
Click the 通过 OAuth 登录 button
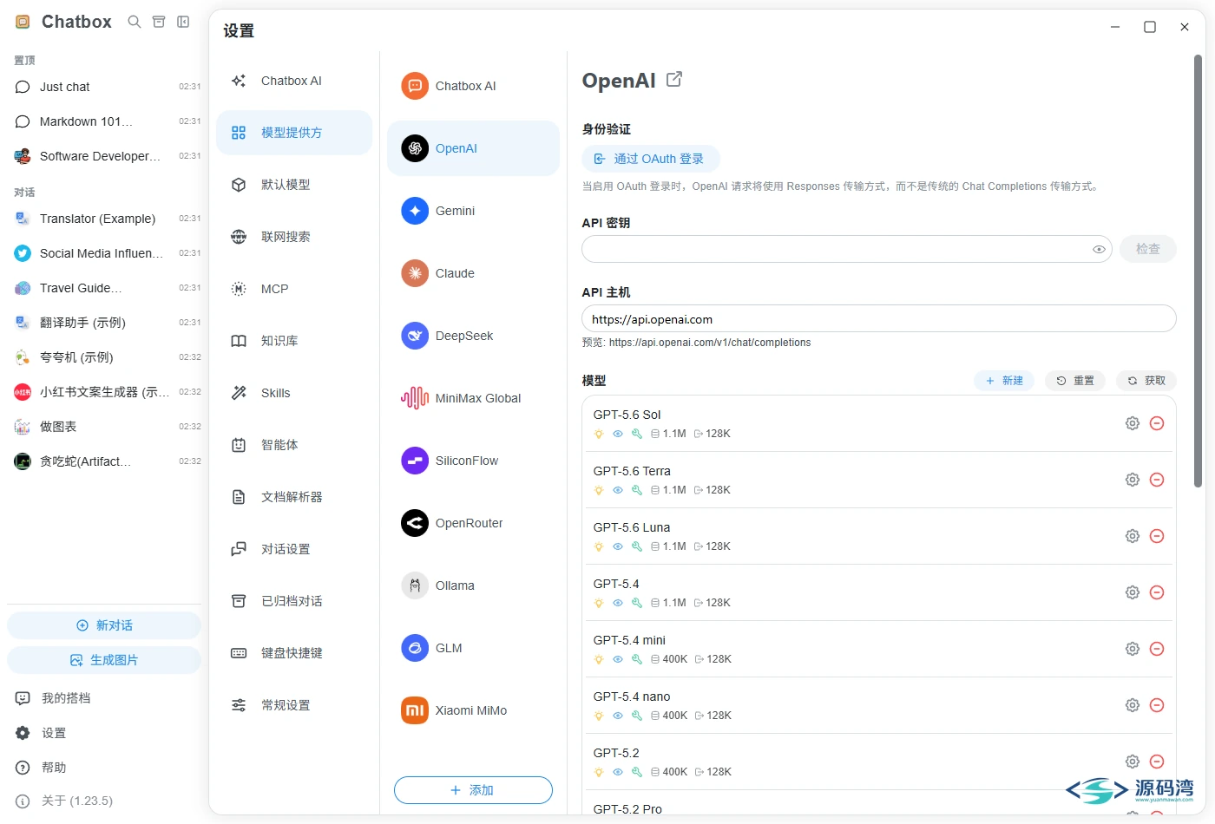pyautogui.click(x=651, y=159)
